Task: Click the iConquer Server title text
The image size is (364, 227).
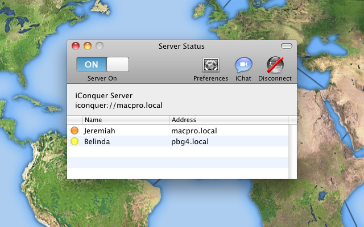Action: coord(104,95)
